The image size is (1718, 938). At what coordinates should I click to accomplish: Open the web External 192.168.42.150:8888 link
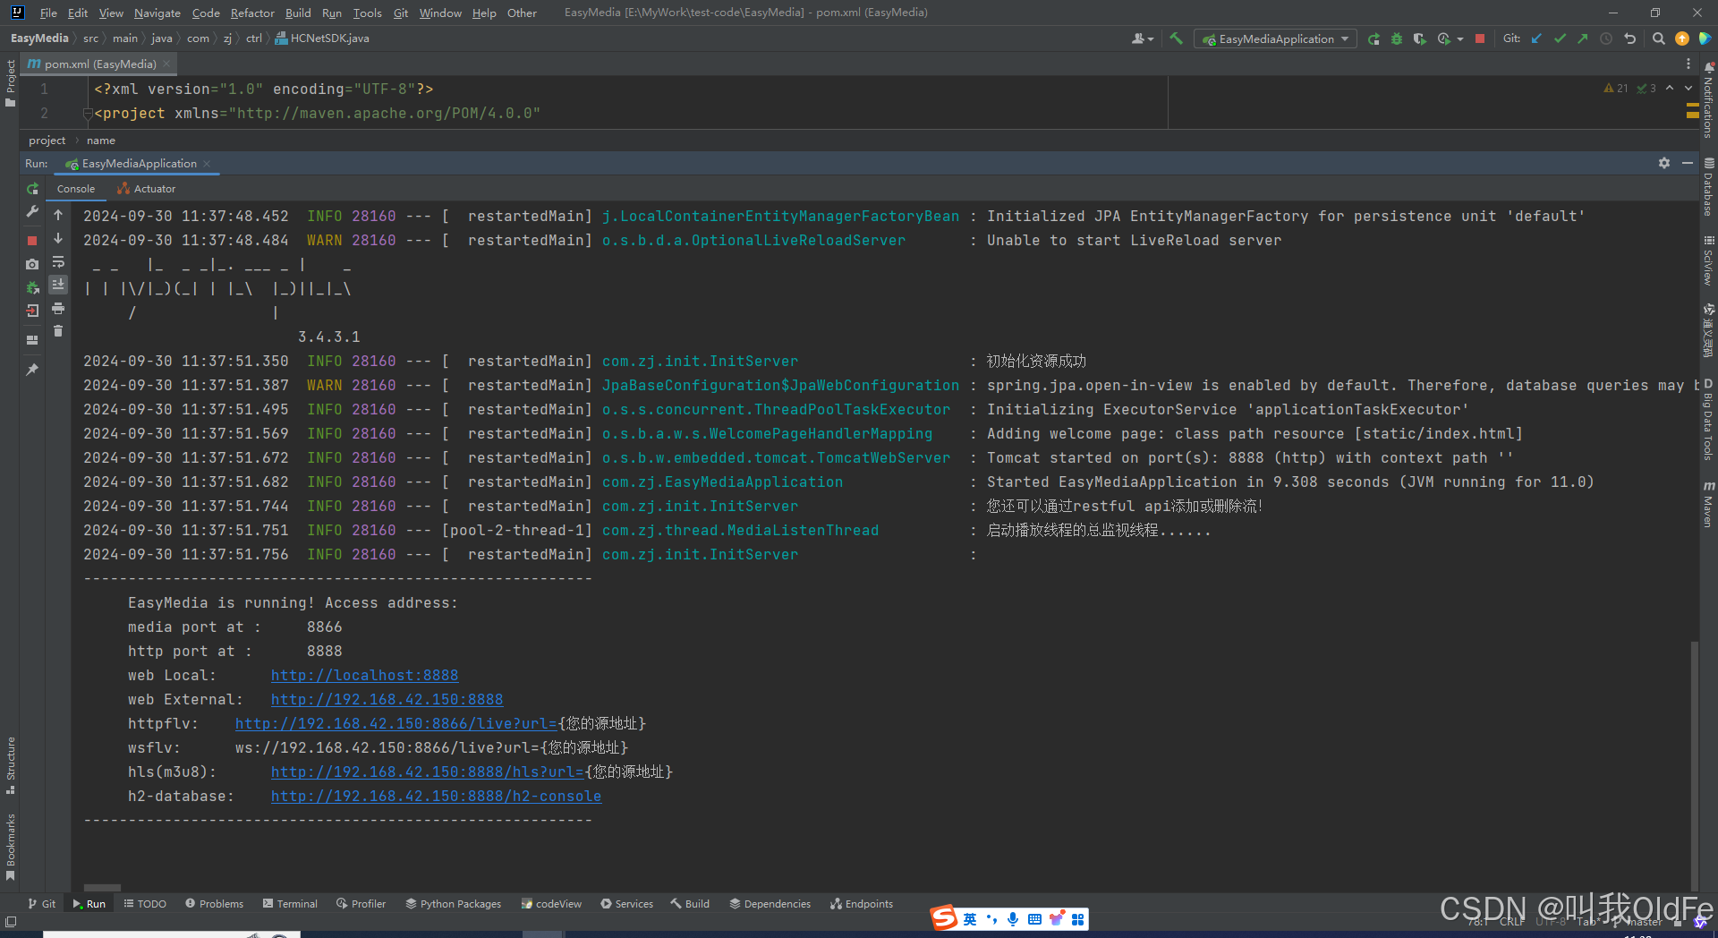[387, 699]
